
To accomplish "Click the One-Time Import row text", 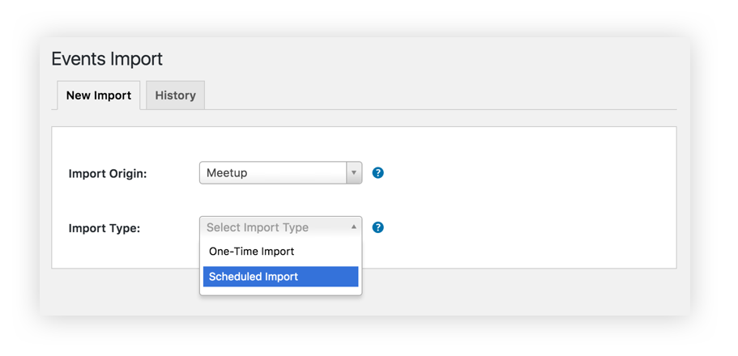I will point(251,251).
